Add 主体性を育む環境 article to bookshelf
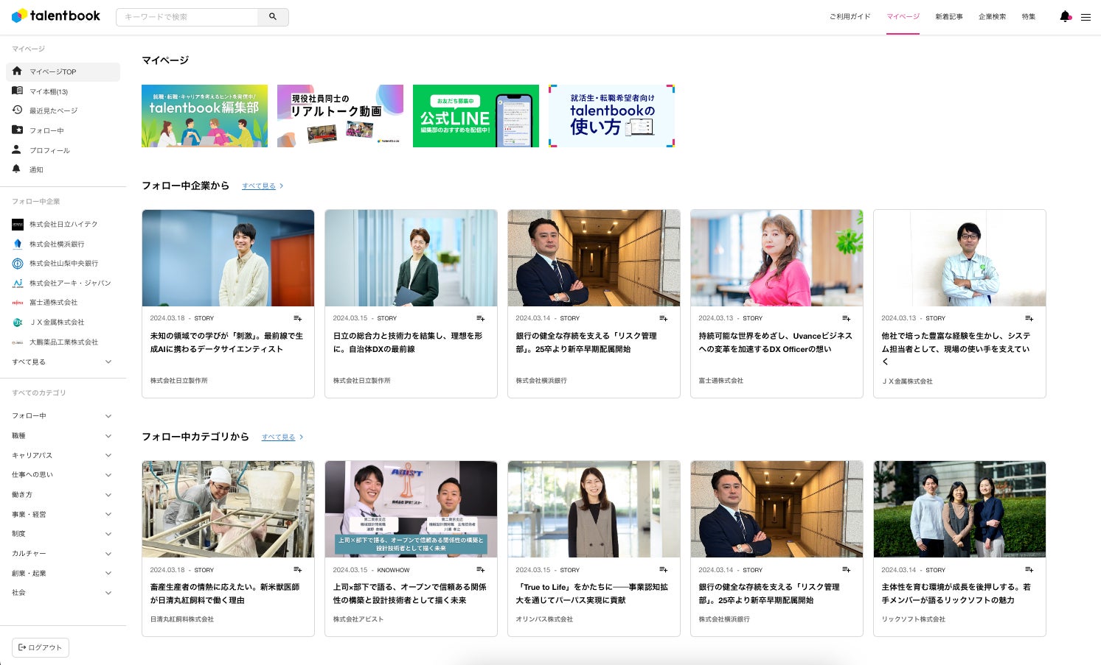 [x=1029, y=570]
